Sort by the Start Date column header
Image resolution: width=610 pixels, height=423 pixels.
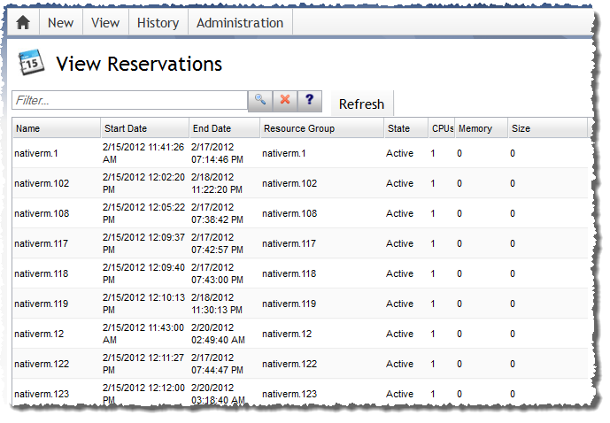point(143,128)
